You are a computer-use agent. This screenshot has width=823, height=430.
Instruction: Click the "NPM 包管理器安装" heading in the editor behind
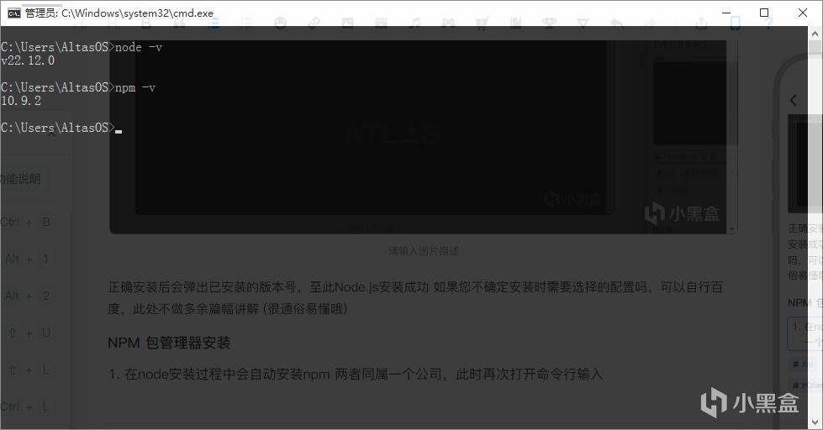coord(169,343)
